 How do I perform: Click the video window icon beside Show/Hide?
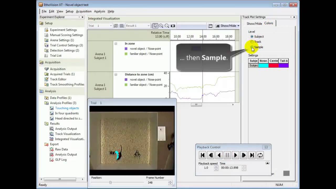(x=210, y=26)
